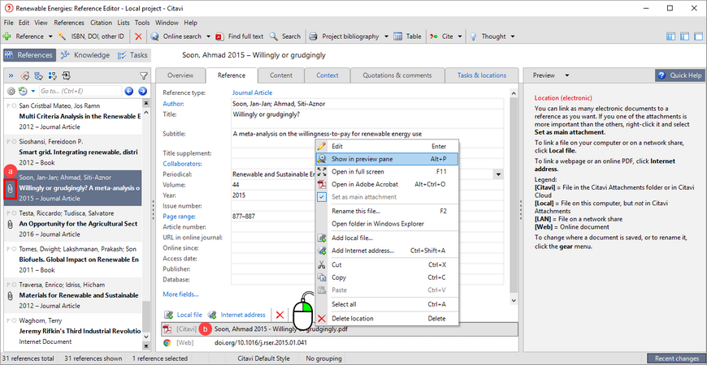
Task: Click the blue squares selection icon in list toolbar
Action: click(52, 75)
